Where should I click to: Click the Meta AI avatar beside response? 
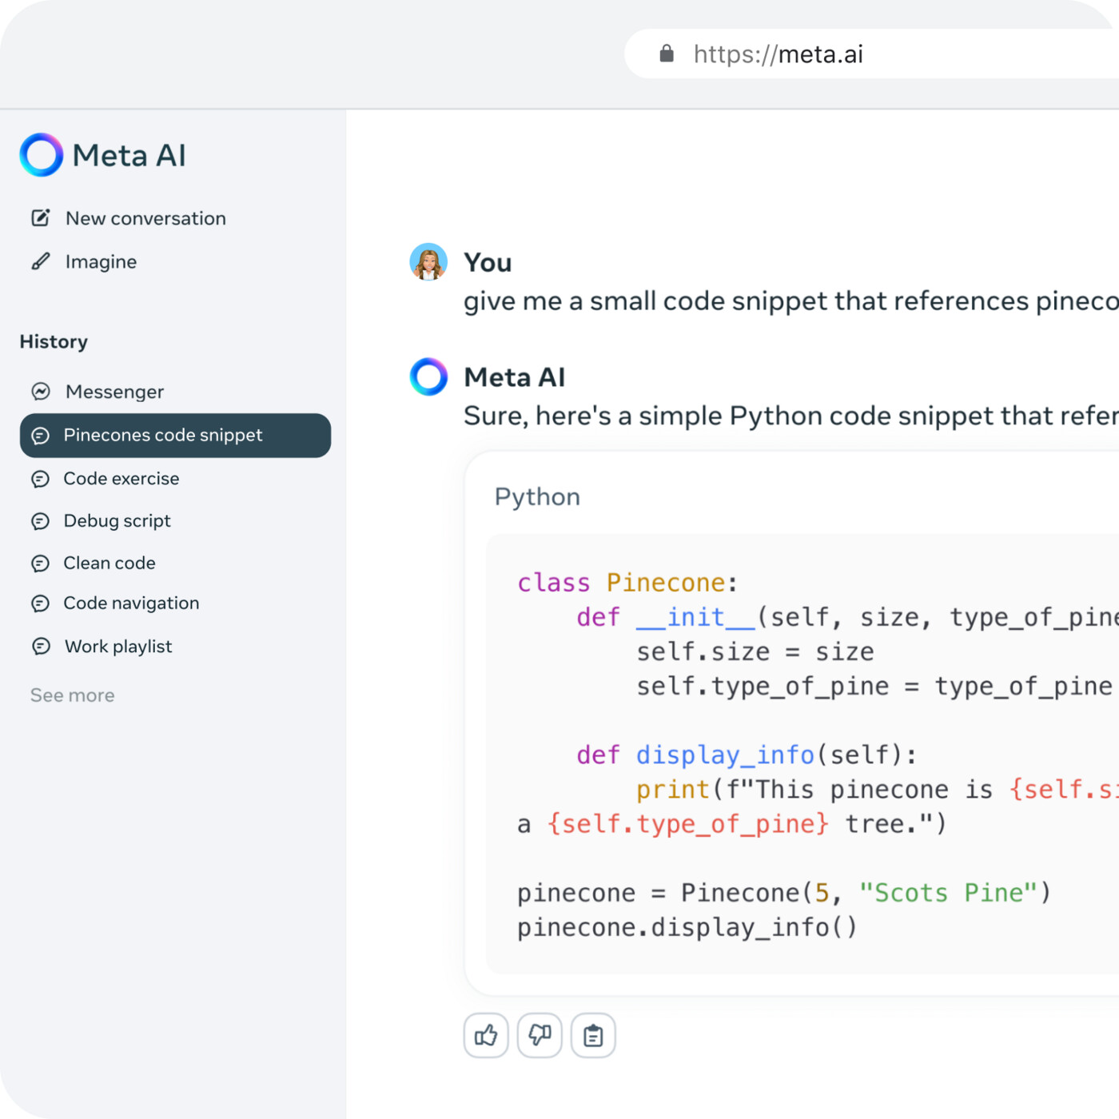[x=428, y=377]
